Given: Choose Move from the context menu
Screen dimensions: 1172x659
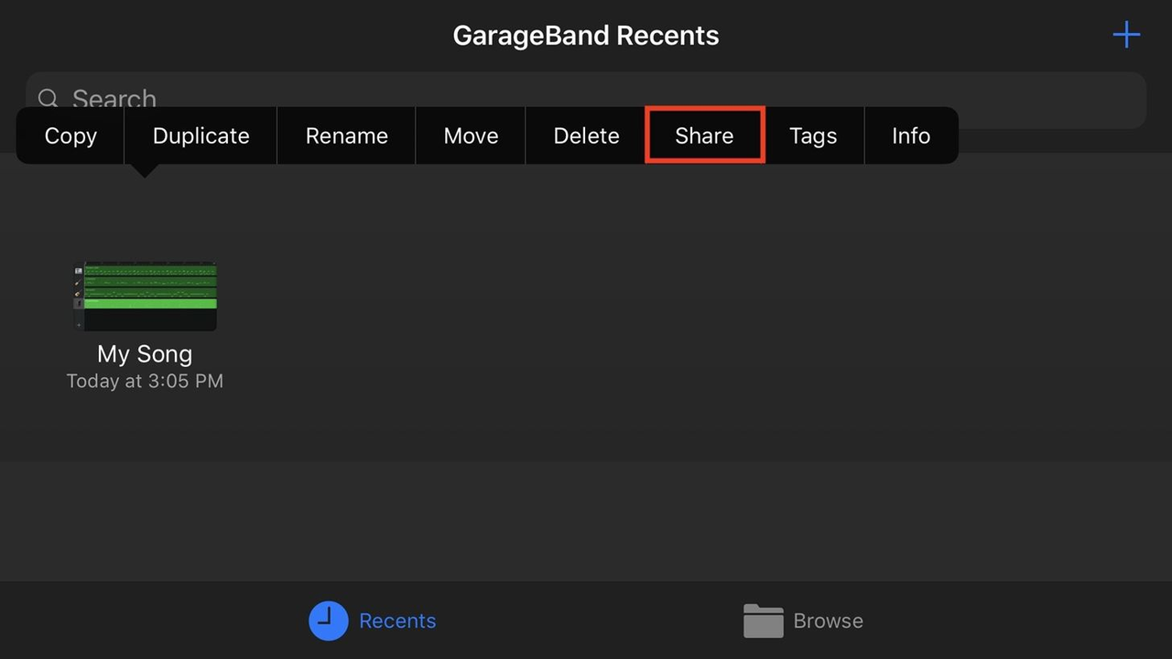Looking at the screenshot, I should [x=471, y=135].
